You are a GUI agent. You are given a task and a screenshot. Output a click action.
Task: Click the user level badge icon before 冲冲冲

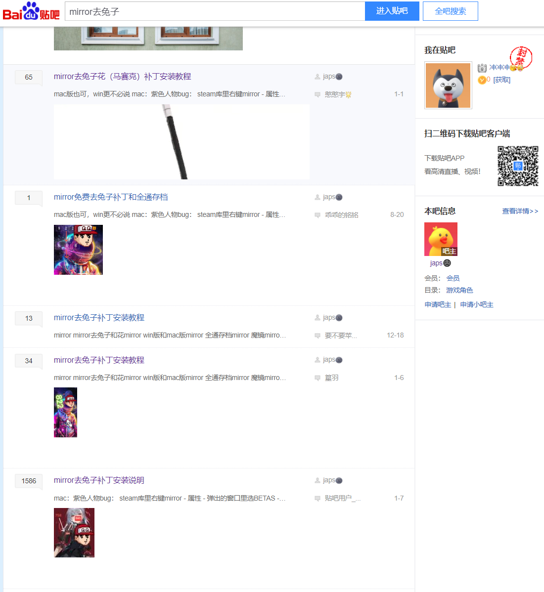(x=482, y=68)
